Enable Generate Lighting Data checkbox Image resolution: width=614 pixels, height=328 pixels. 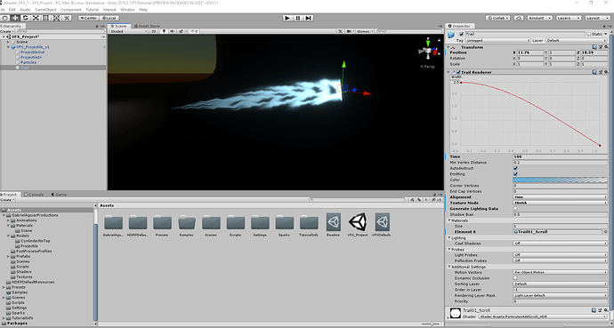coord(515,209)
